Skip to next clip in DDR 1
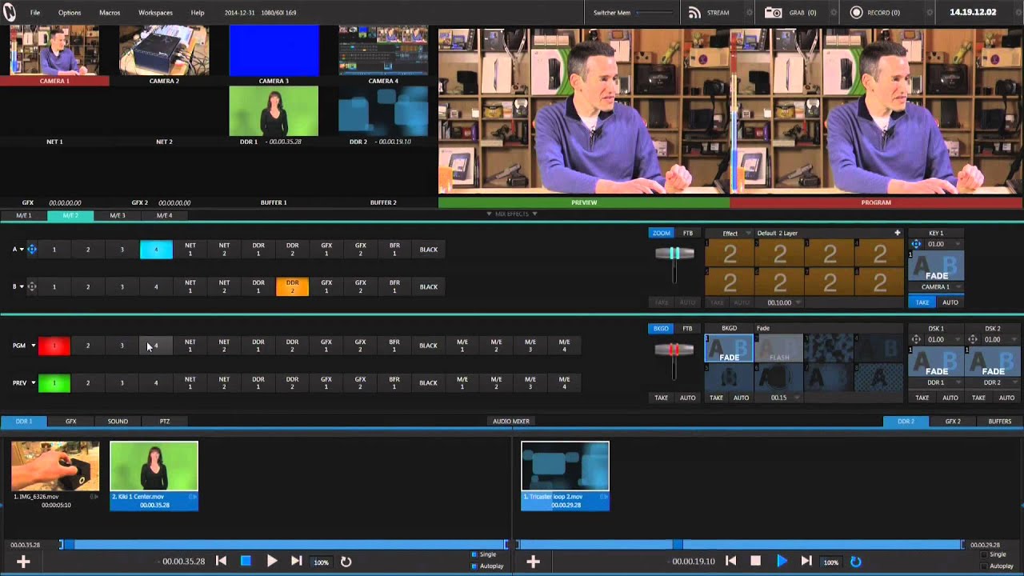Image resolution: width=1024 pixels, height=576 pixels. [x=296, y=562]
